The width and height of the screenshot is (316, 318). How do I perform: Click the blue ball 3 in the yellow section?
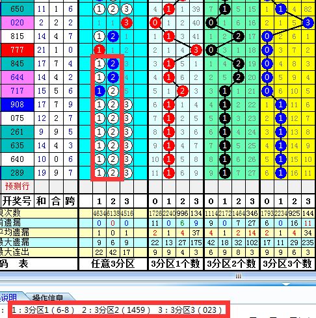click(308, 23)
